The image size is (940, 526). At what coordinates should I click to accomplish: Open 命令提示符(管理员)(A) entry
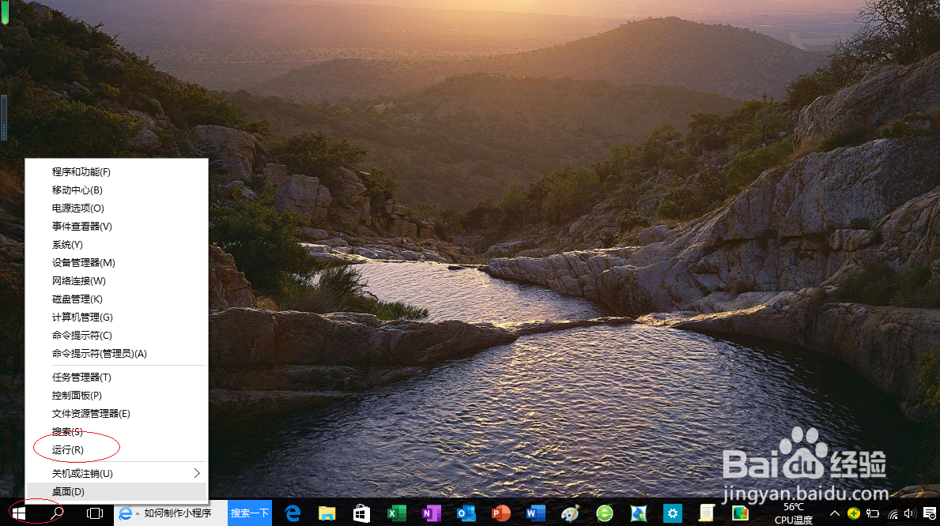[117, 354]
